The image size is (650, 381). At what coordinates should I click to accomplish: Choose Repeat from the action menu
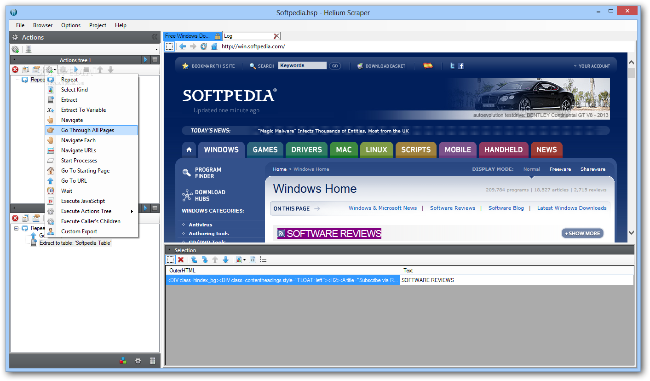click(92, 80)
